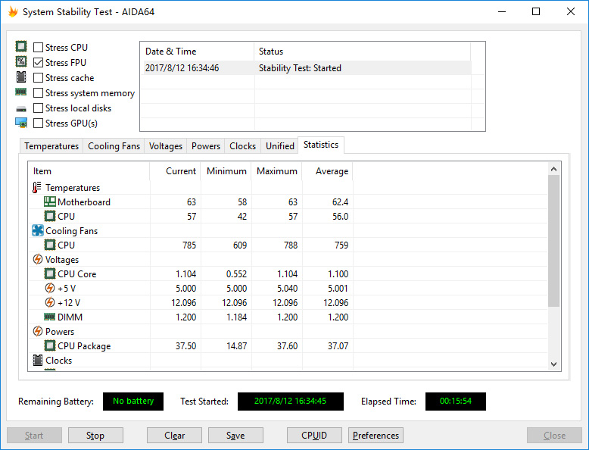Click CPU Package current value 37.50
This screenshot has height=450, width=589.
click(x=186, y=346)
